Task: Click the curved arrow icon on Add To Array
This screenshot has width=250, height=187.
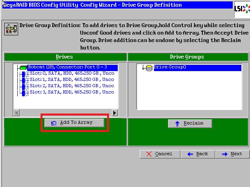Action: click(x=54, y=123)
